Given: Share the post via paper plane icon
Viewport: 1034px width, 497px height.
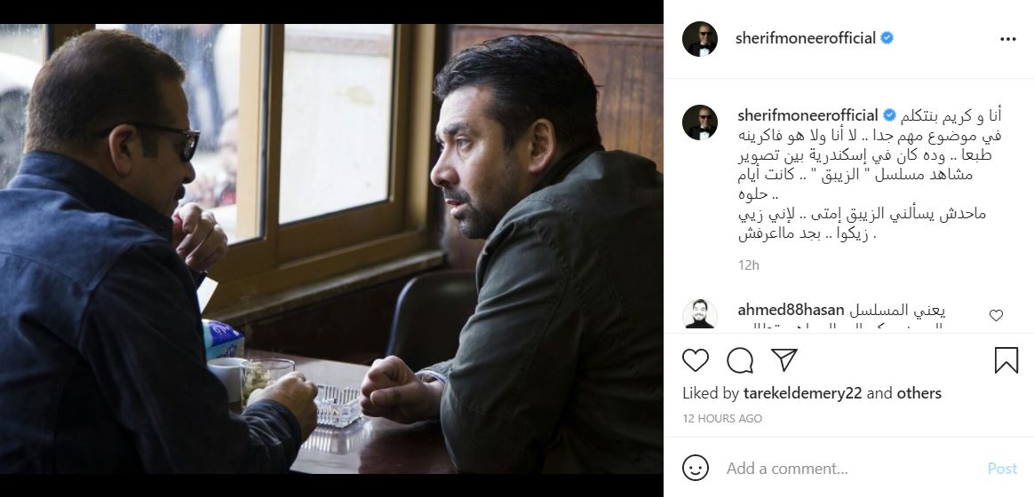Looking at the screenshot, I should click(783, 359).
